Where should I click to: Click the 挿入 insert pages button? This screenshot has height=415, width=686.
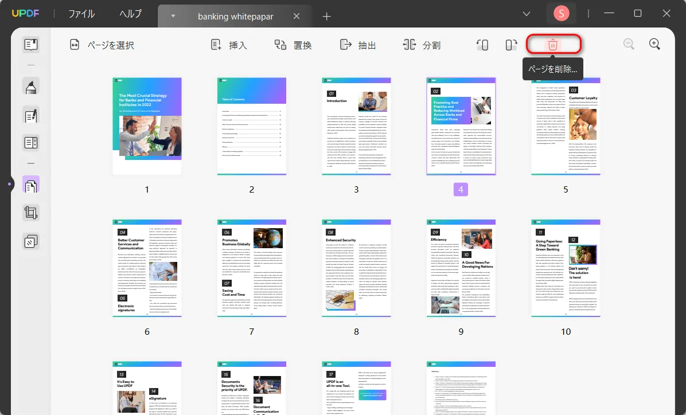tap(229, 45)
